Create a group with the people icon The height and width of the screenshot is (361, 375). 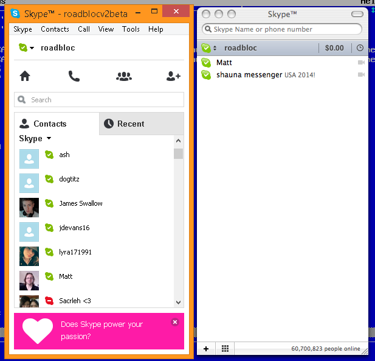(124, 77)
